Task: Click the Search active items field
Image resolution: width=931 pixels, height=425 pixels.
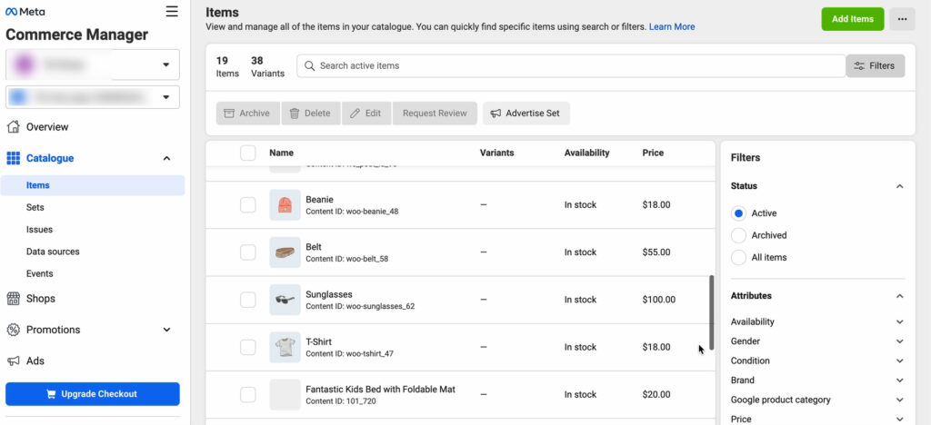Action: tap(573, 66)
